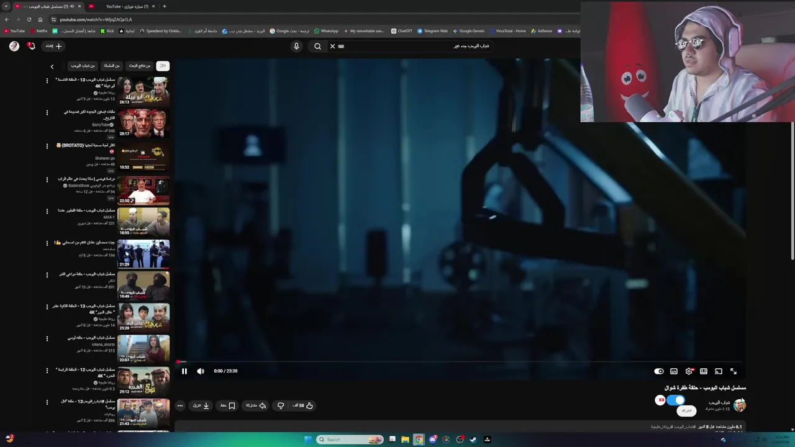The image size is (795, 447).
Task: Open the 28:17 recommended video thumbnail
Action: (x=143, y=123)
